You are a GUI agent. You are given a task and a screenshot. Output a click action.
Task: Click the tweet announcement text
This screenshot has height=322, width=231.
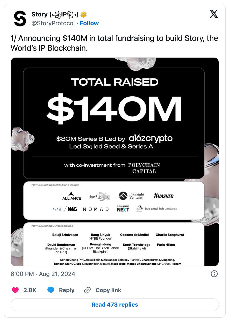tap(114, 43)
